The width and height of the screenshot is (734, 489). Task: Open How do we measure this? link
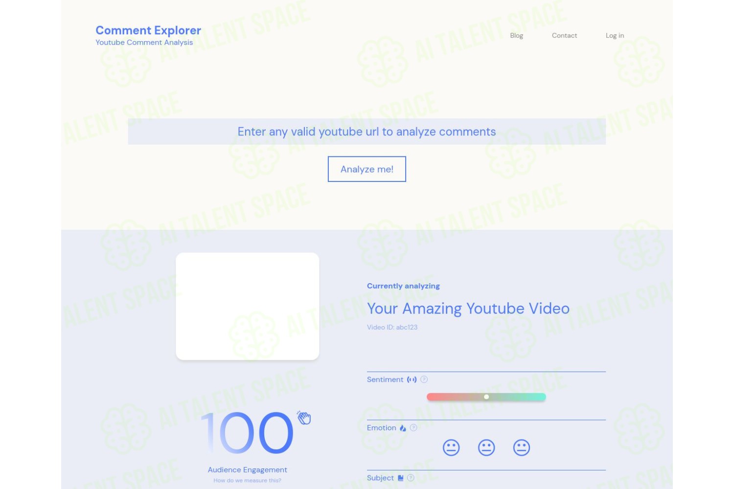[x=248, y=481]
